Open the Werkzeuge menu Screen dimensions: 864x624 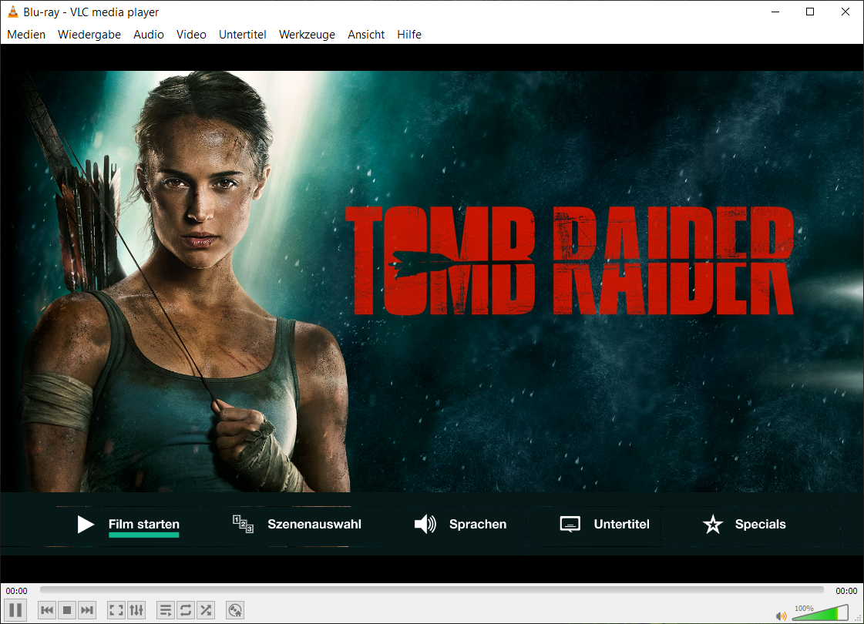307,35
